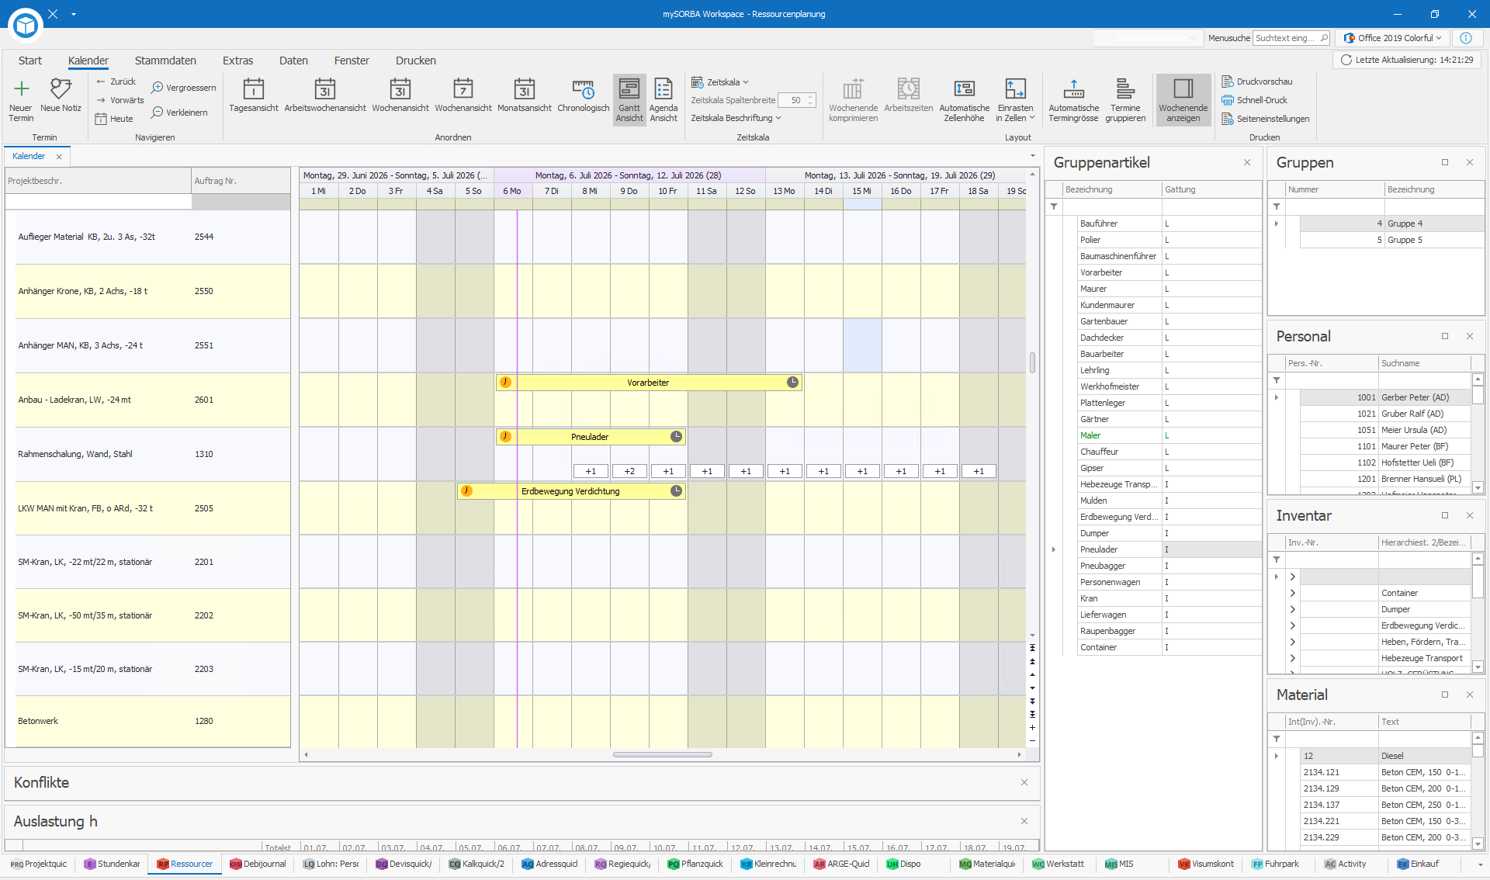This screenshot has height=880, width=1490.
Task: Add a Neue Notiz note
Action: coord(61,95)
